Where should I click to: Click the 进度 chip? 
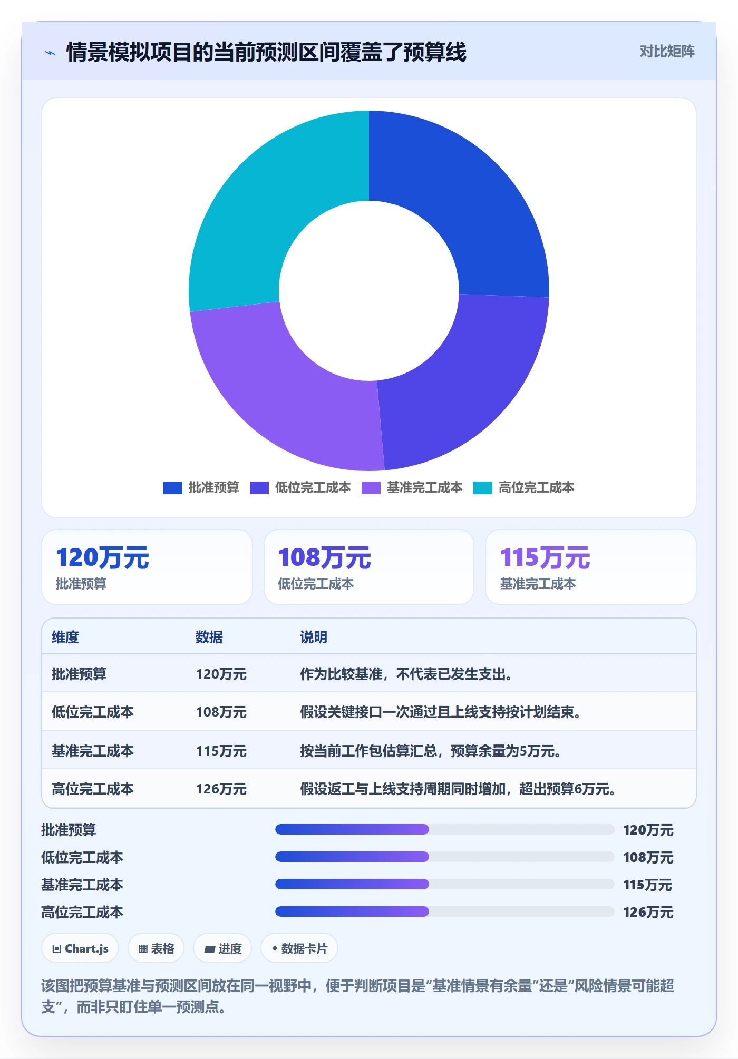click(x=222, y=948)
